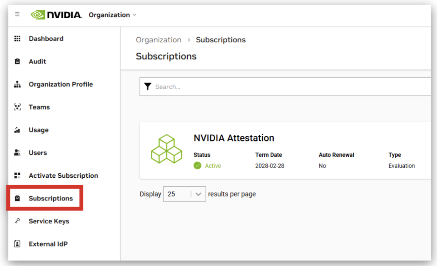This screenshot has width=438, height=266.
Task: Click the Teams icon in sidebar
Action: tap(17, 107)
